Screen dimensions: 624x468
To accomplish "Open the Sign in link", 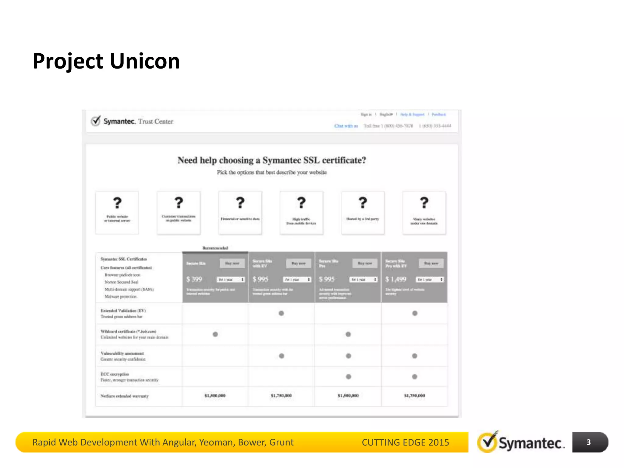I will (366, 114).
